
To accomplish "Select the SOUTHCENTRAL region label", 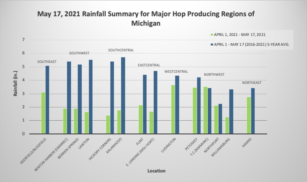I will coord(121,50).
